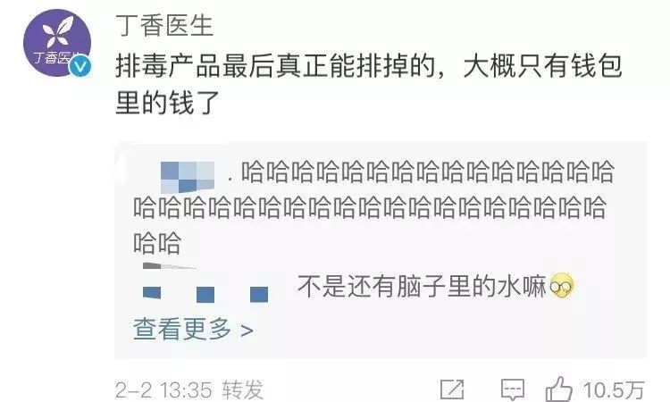Viewport: 670px width, 402px height.
Task: Open the 丁香医生 profile avatar
Action: click(57, 43)
